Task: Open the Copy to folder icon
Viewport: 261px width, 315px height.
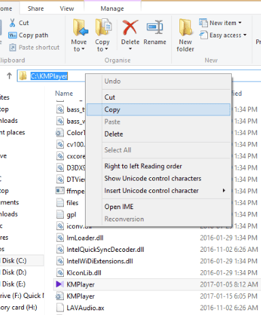Action: pos(103,27)
